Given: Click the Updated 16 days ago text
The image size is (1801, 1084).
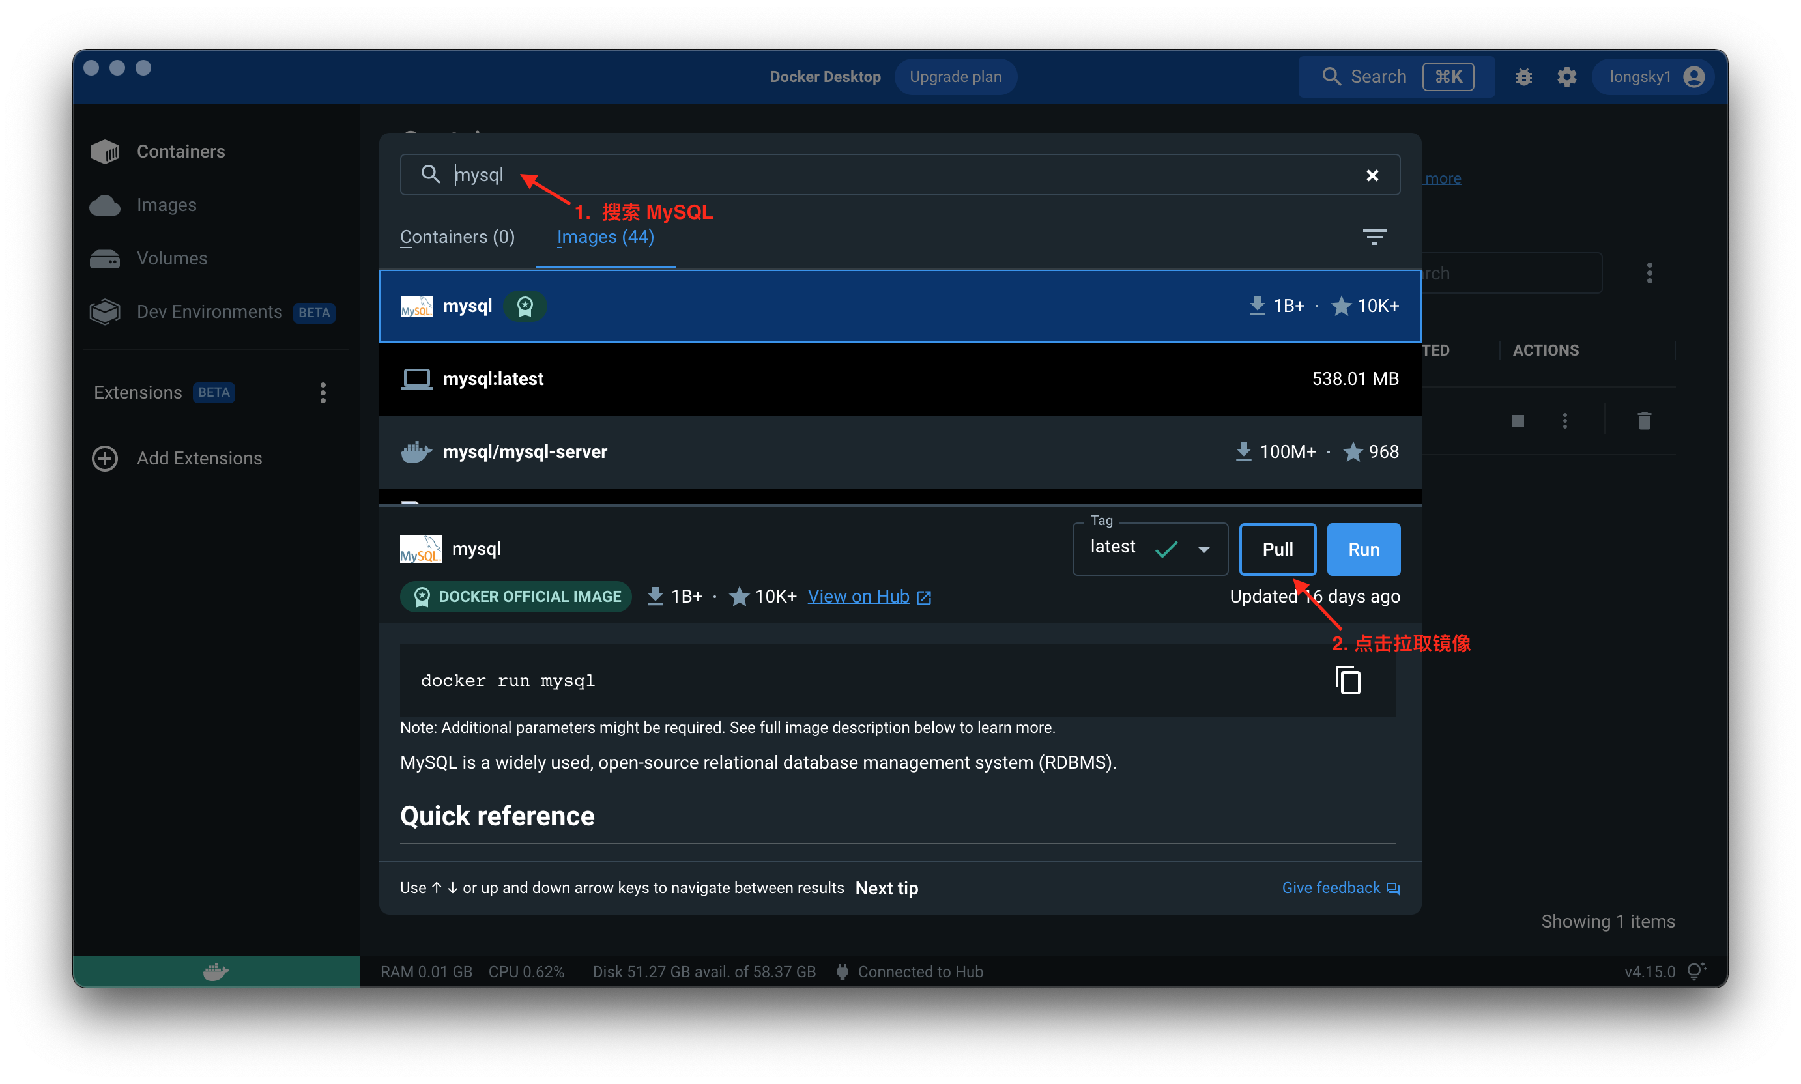Looking at the screenshot, I should 1314,596.
